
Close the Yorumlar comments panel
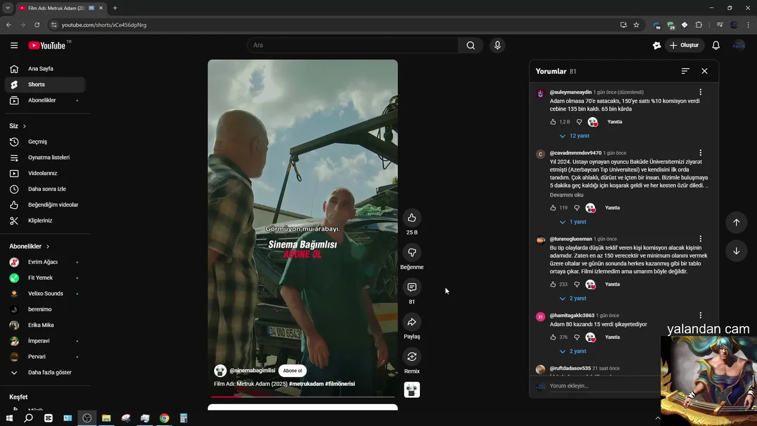coord(704,71)
